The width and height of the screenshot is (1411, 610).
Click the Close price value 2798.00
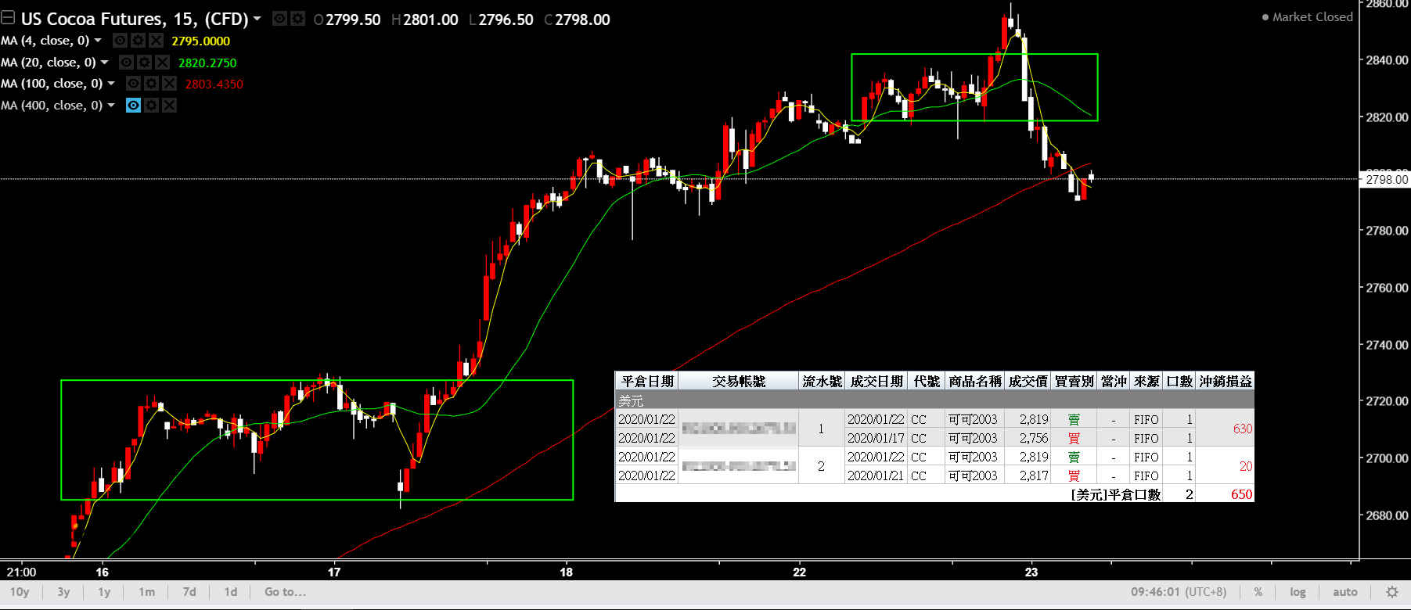click(x=582, y=20)
